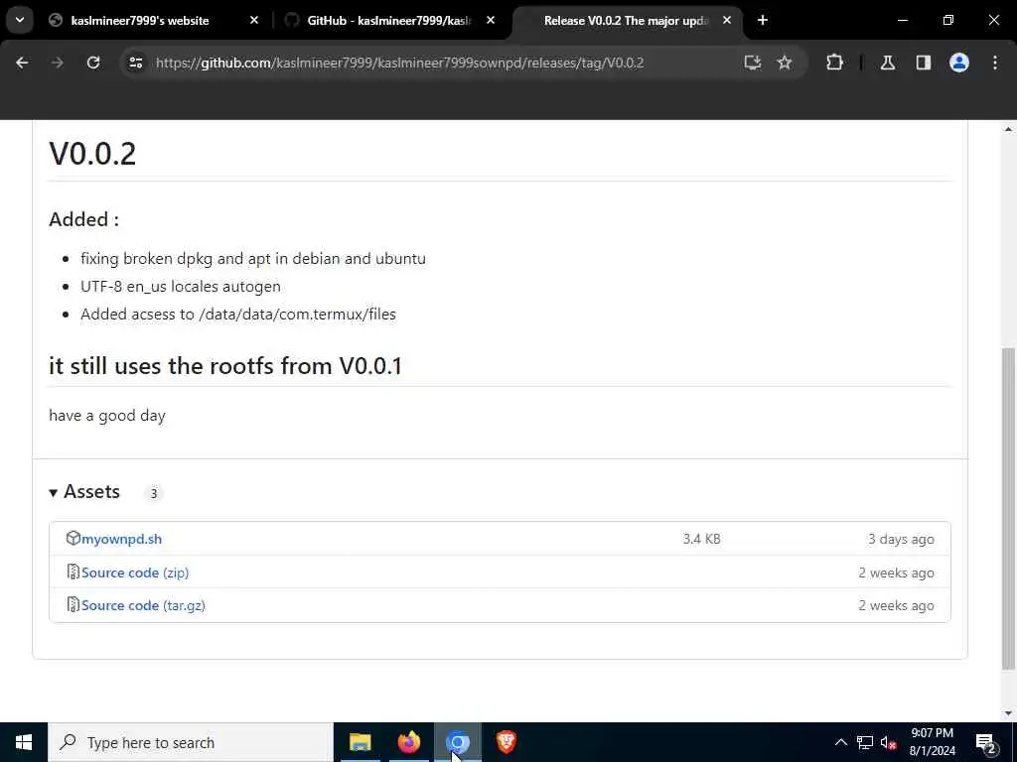This screenshot has height=762, width=1017.
Task: Close the kaslmineer7999's website tab
Action: pyautogui.click(x=254, y=20)
